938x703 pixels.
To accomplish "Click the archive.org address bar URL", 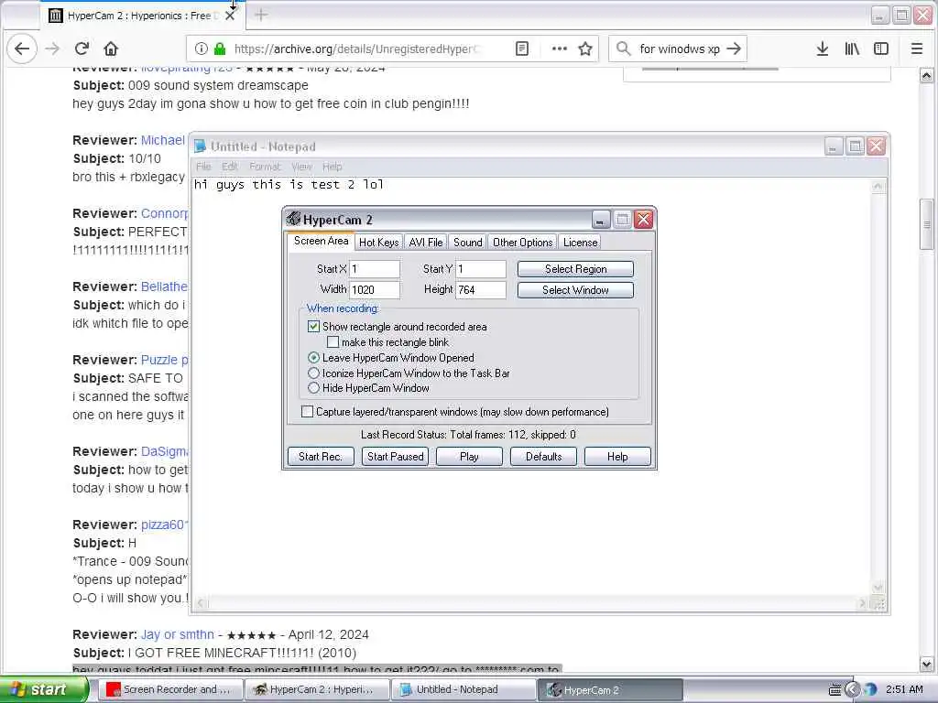I will pos(356,49).
